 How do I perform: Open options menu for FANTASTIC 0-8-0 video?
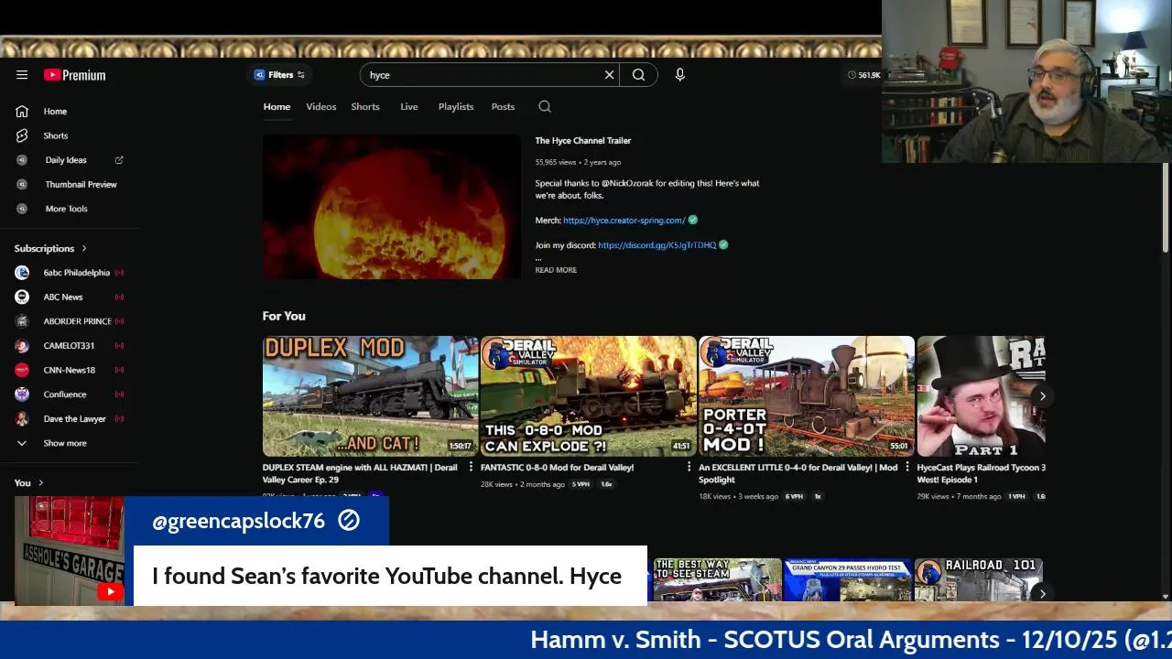point(689,468)
